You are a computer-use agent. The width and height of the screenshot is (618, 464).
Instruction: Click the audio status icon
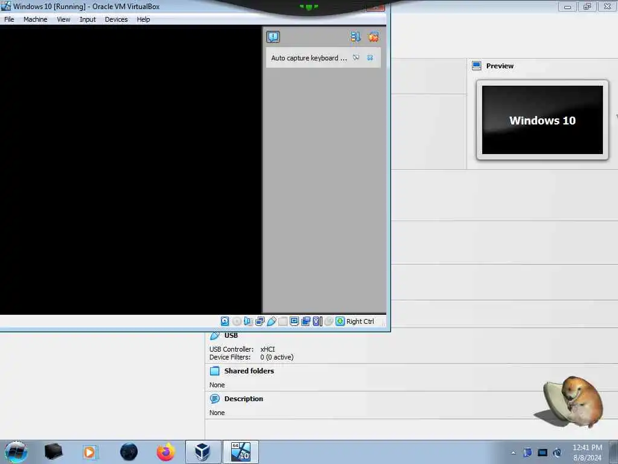pos(248,321)
